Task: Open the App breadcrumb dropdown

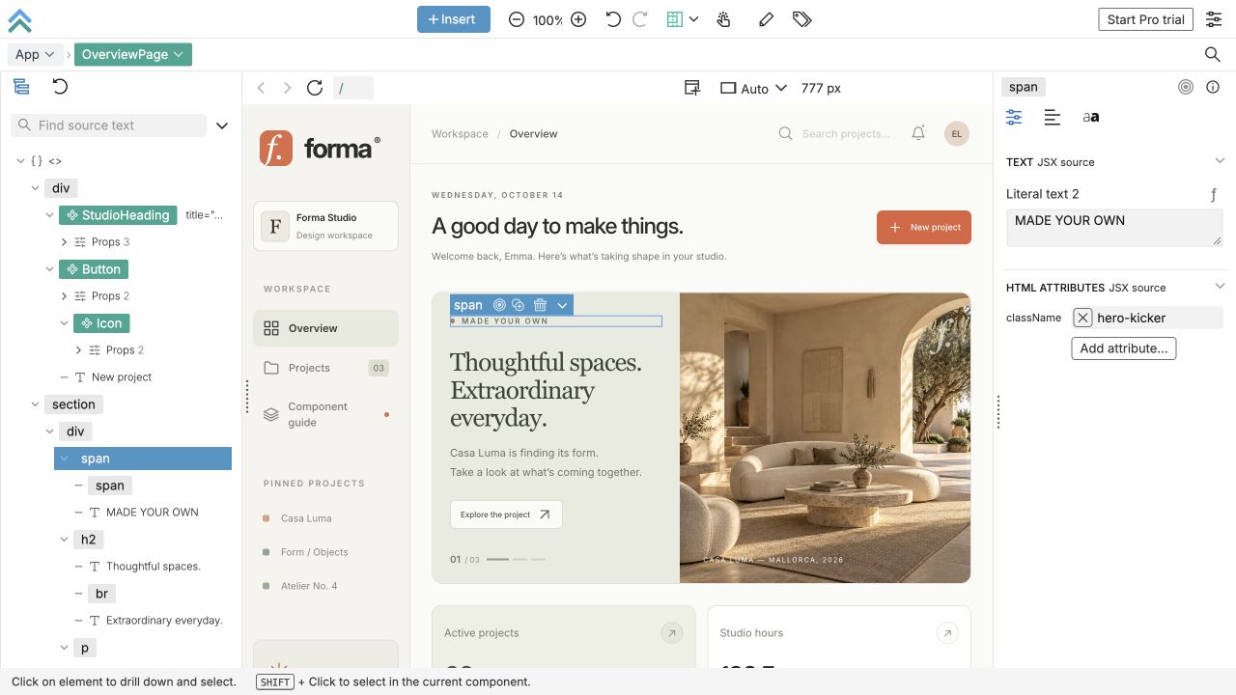Action: click(37, 55)
